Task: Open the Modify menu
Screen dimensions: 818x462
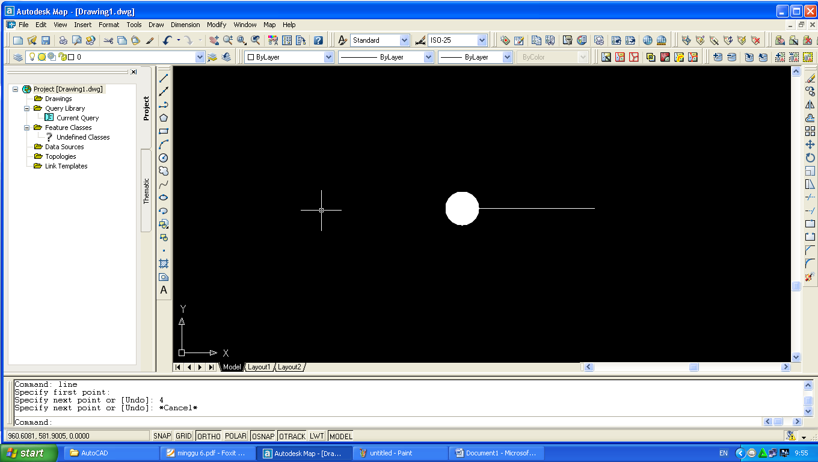Action: [217, 25]
